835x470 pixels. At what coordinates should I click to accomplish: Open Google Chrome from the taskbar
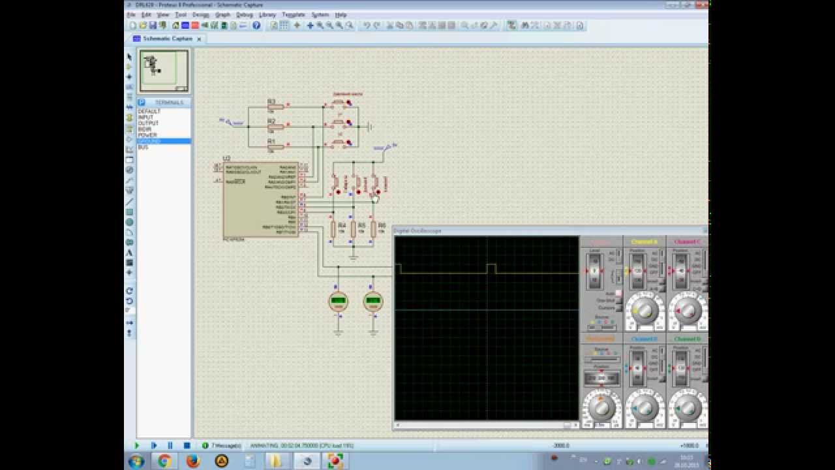(x=164, y=461)
